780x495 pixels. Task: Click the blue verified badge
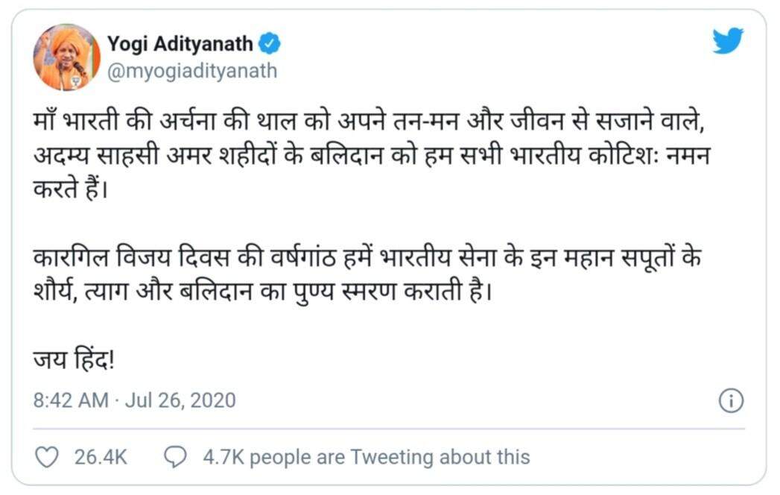coord(270,44)
